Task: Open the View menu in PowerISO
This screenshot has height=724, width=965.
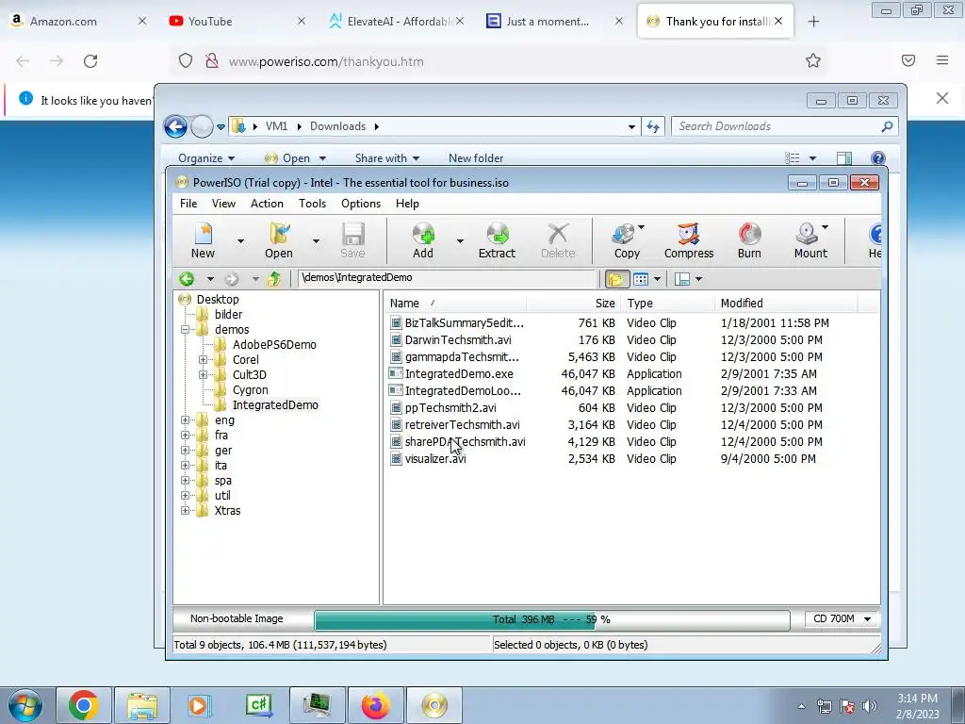Action: tap(223, 204)
